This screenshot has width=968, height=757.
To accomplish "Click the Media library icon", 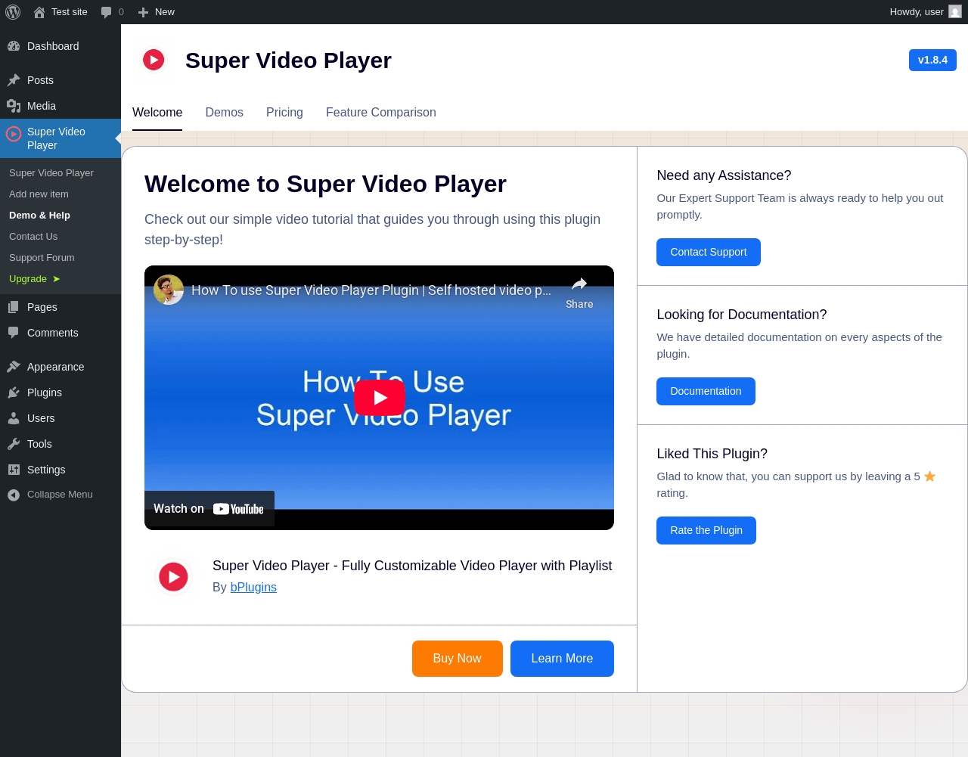I will [14, 106].
